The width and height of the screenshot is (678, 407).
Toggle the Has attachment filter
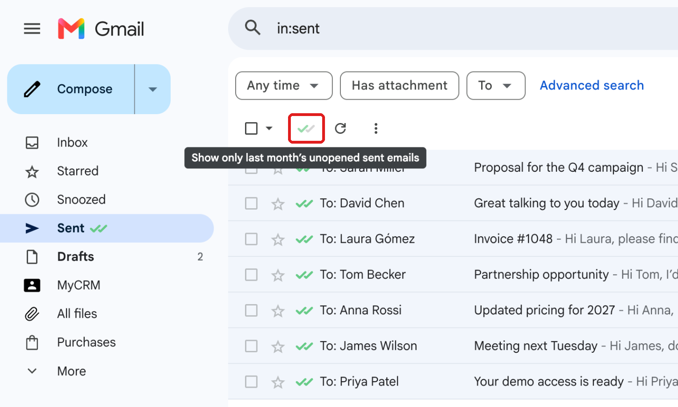[x=399, y=86]
